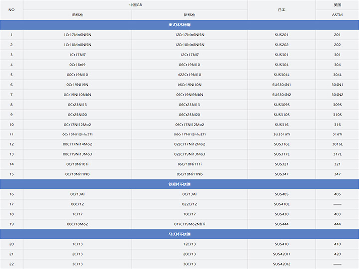Viewport: 359px width, 269px height.
Task: Click the SUS316Ti Japan cell
Action: point(281,134)
